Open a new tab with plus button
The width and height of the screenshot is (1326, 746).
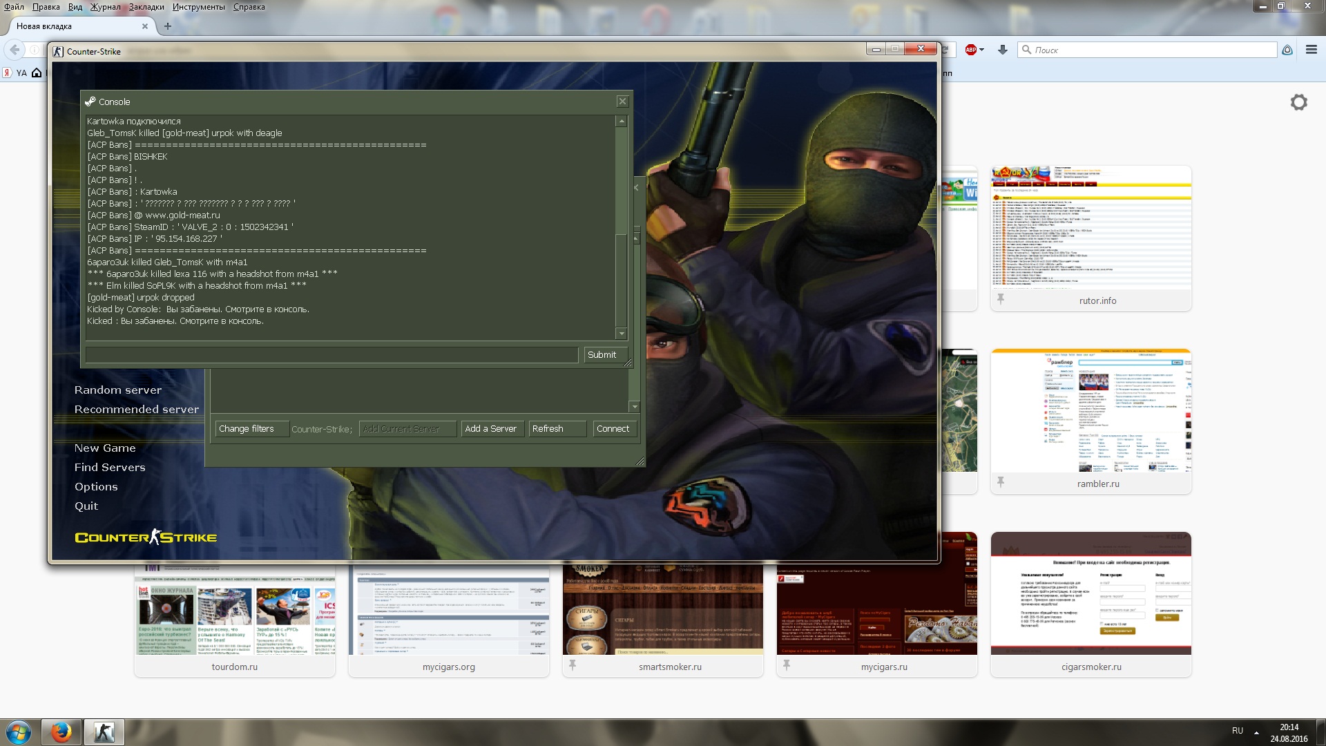pyautogui.click(x=167, y=26)
